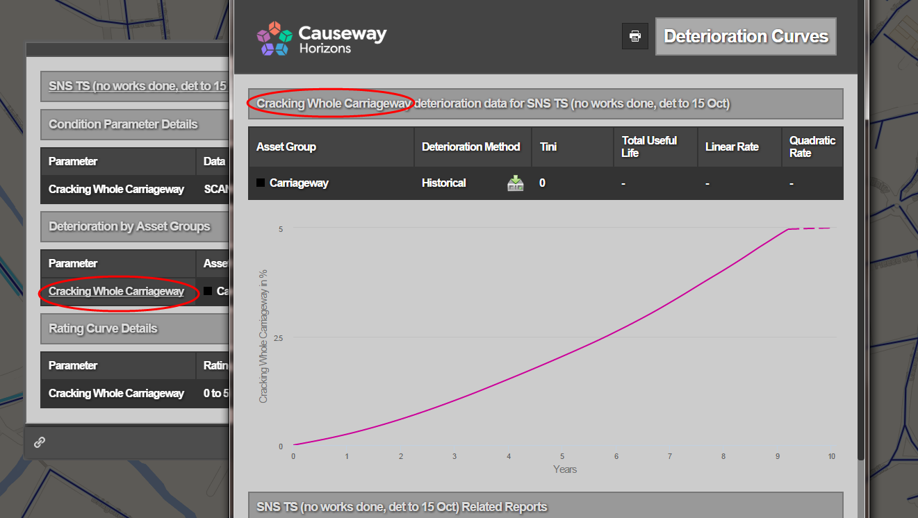Open the underlined Cracking Whole Carriageway link
918x518 pixels.
(x=116, y=292)
